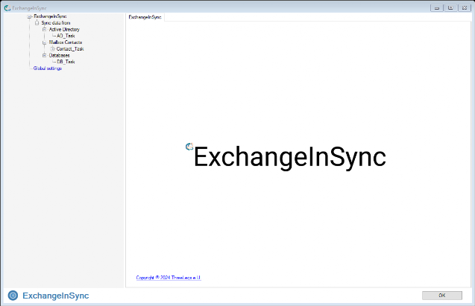This screenshot has height=306, width=475.
Task: Expand the Contact_Task tree node
Action: pos(52,48)
